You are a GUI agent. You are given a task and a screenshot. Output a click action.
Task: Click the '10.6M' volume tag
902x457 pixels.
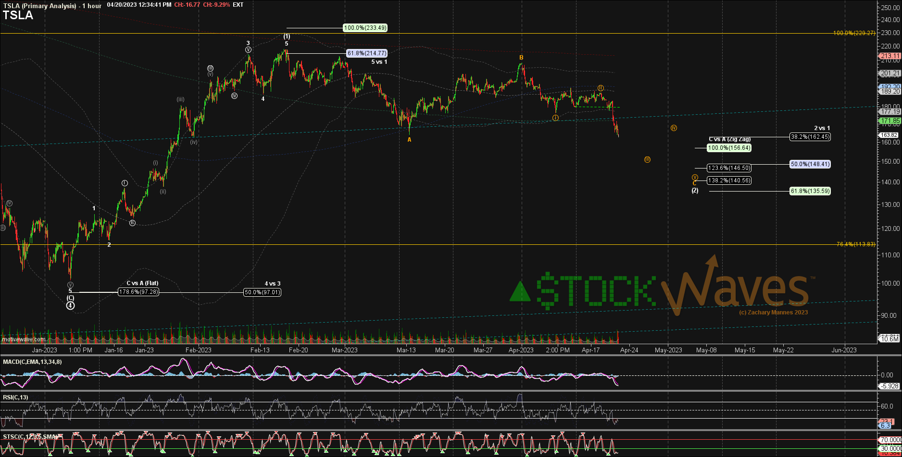890,339
